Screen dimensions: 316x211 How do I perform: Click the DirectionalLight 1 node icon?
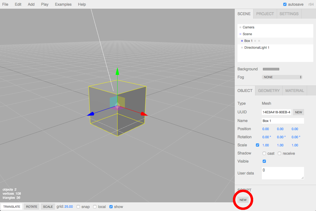[242, 47]
